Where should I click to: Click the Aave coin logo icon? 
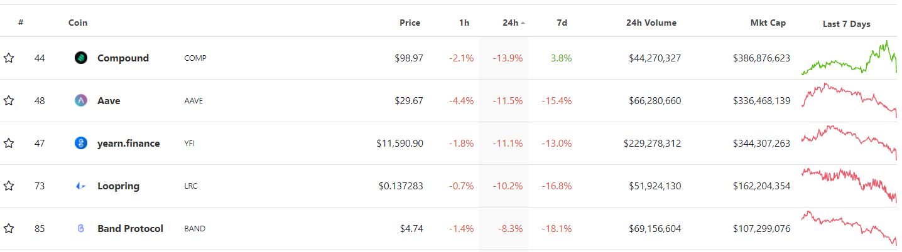coord(80,101)
